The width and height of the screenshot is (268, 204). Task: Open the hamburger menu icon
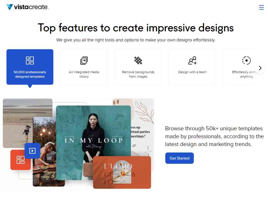261,7
